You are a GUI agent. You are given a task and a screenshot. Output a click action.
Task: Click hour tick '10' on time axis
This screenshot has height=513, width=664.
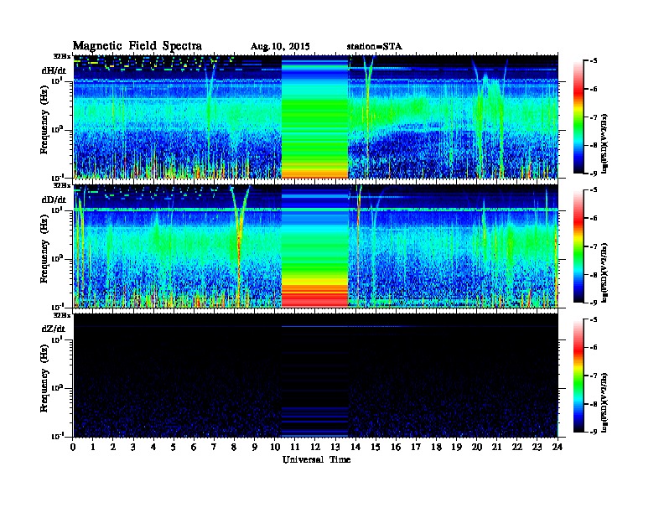275,447
